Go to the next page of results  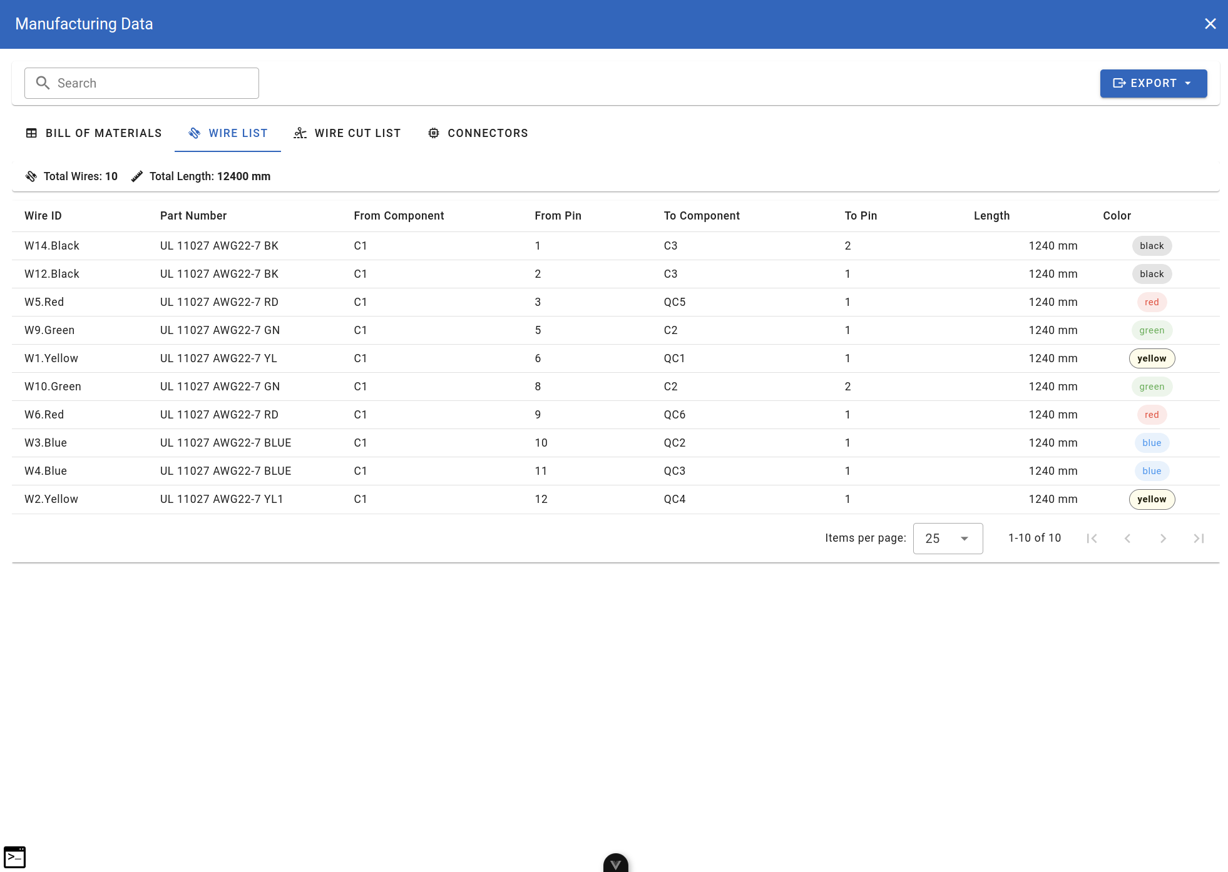pos(1163,539)
